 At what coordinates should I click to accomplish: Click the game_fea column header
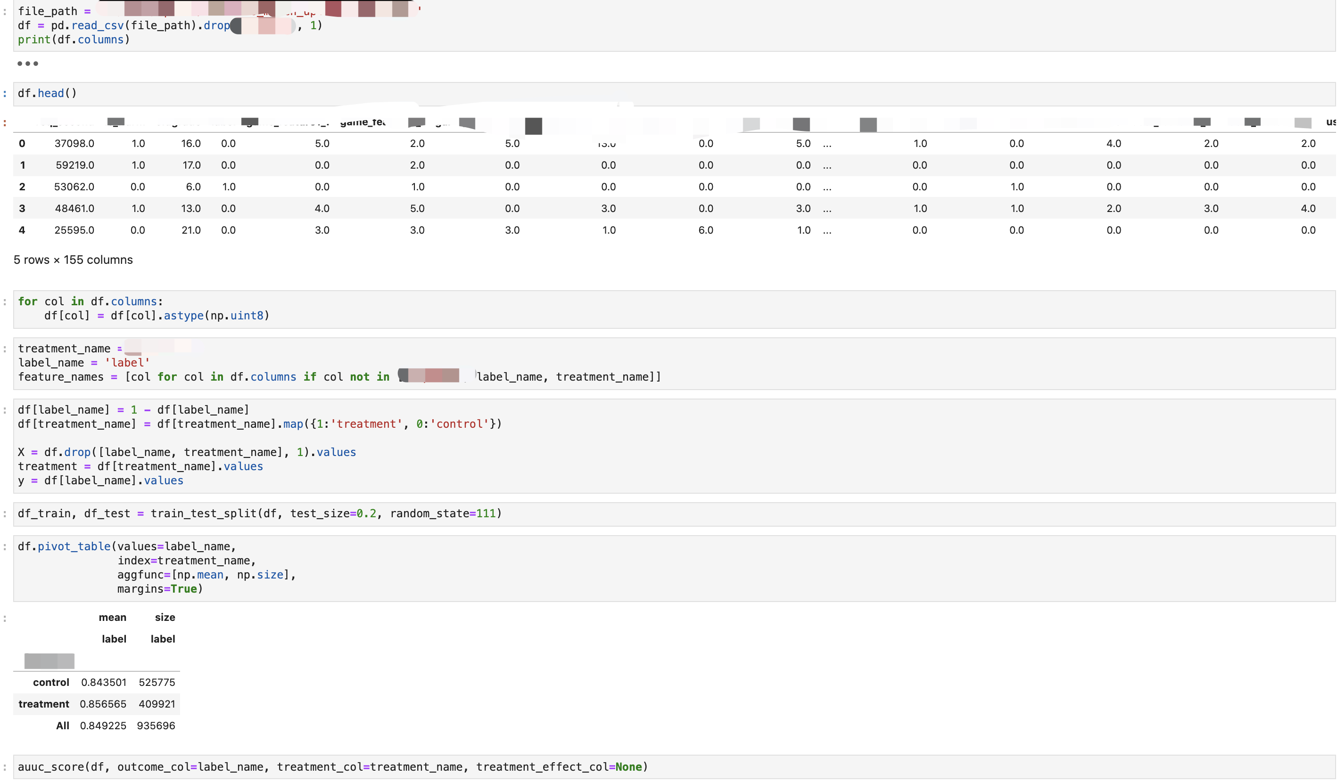coord(363,122)
